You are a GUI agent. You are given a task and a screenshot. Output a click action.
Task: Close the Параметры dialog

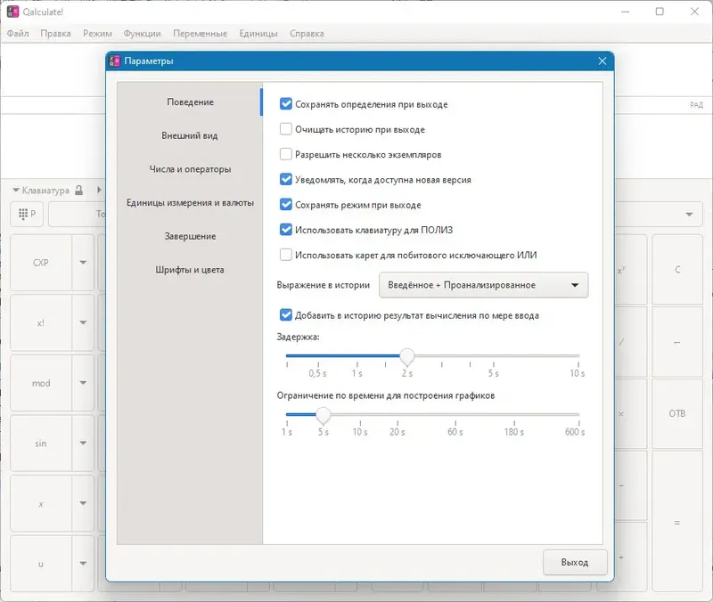[x=602, y=61]
